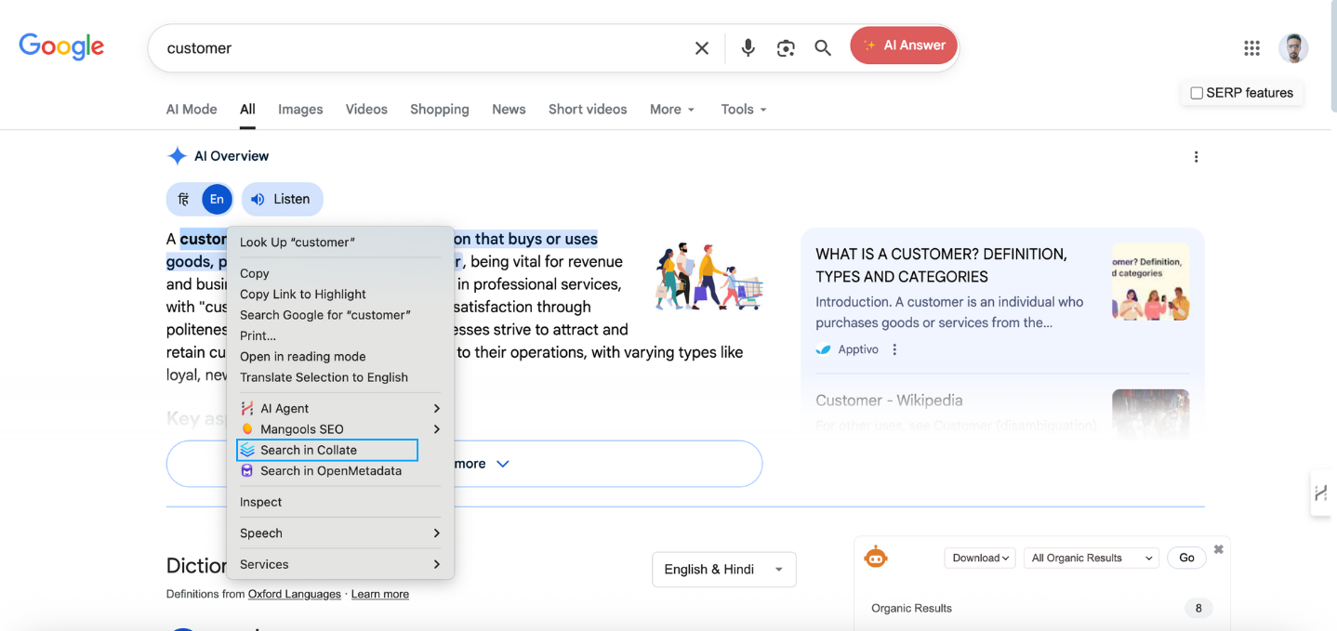Click the Collate icon in context menu

(247, 450)
